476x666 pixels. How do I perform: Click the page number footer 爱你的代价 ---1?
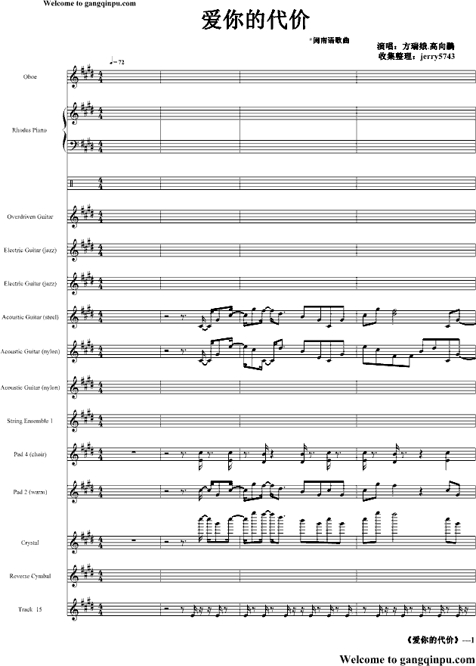[x=440, y=640]
